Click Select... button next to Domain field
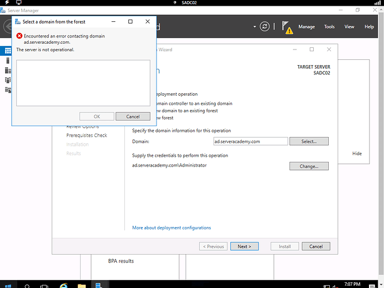 point(309,141)
